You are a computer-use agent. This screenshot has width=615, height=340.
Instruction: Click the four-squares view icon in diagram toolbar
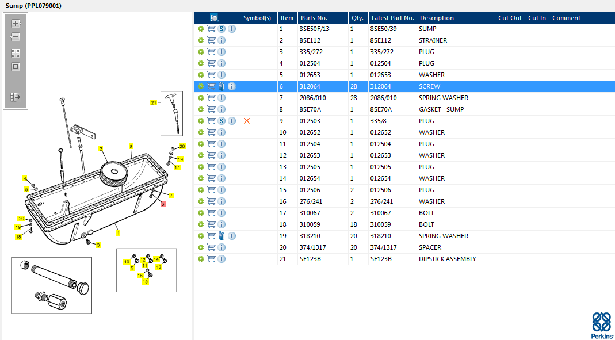point(16,53)
